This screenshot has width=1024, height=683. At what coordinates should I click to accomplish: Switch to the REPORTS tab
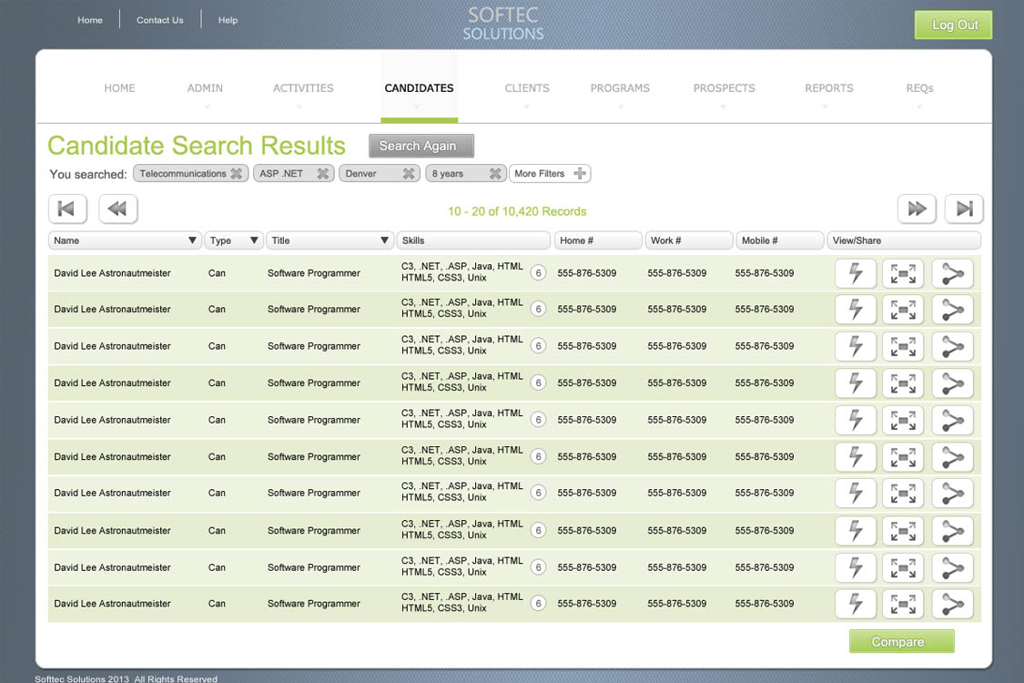[828, 88]
